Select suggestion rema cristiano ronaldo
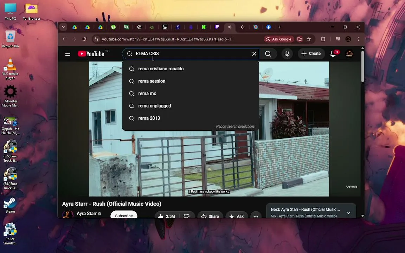405x253 pixels. click(x=191, y=69)
